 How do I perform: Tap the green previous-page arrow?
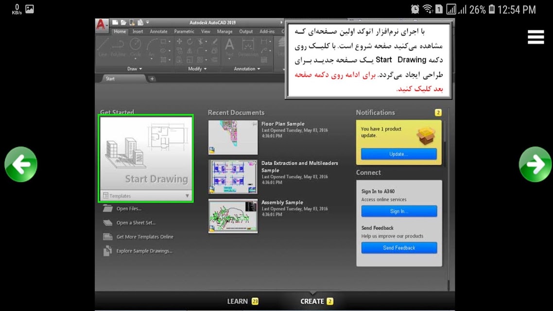click(x=21, y=164)
